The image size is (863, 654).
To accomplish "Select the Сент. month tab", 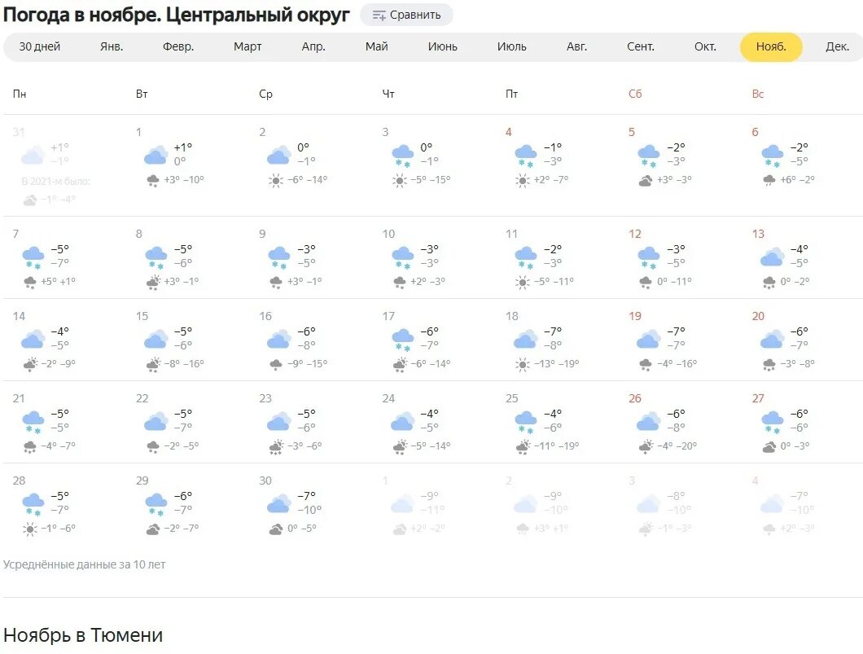I will (641, 46).
